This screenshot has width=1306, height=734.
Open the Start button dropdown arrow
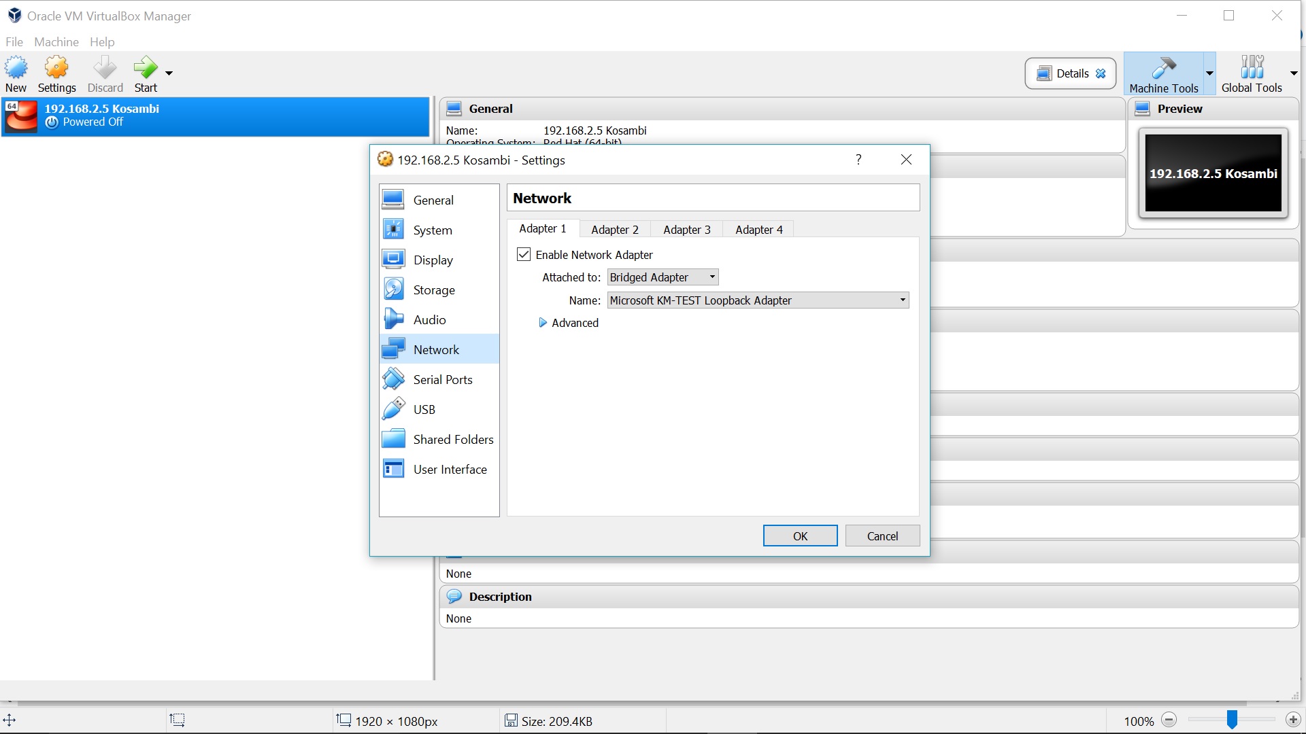point(169,73)
